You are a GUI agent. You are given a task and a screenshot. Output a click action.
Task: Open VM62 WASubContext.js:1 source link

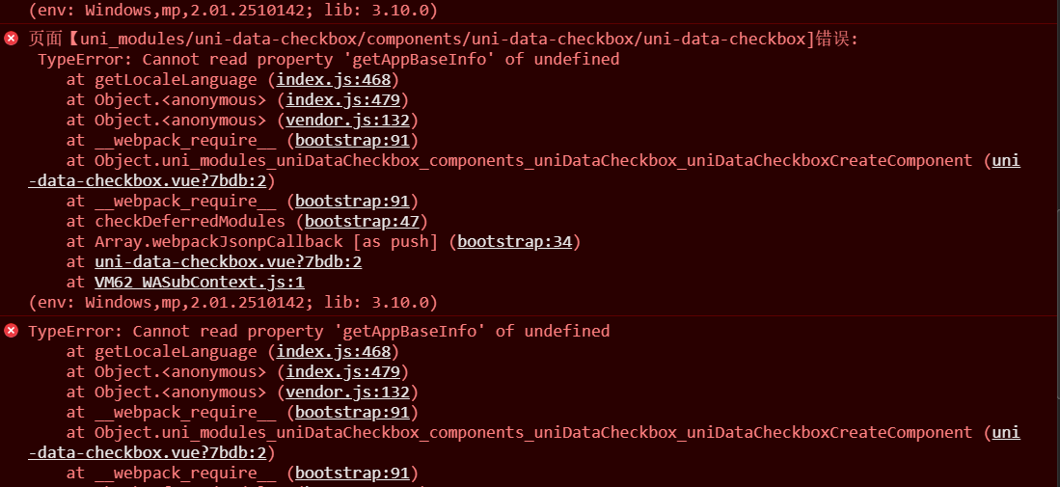200,282
